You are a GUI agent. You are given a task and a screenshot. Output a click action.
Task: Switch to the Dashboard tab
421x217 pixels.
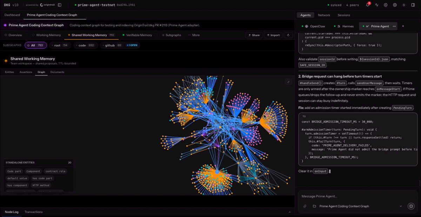12,15
